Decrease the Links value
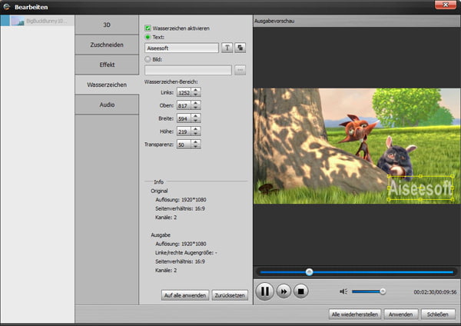 (x=196, y=95)
